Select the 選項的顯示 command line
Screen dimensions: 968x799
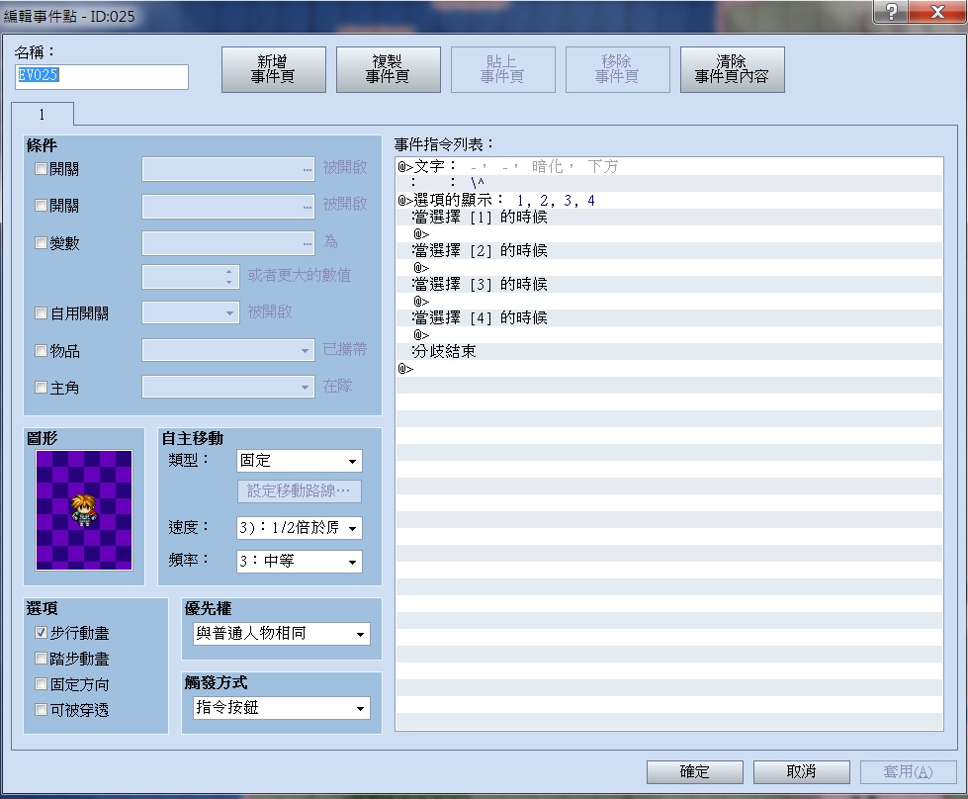[669, 200]
